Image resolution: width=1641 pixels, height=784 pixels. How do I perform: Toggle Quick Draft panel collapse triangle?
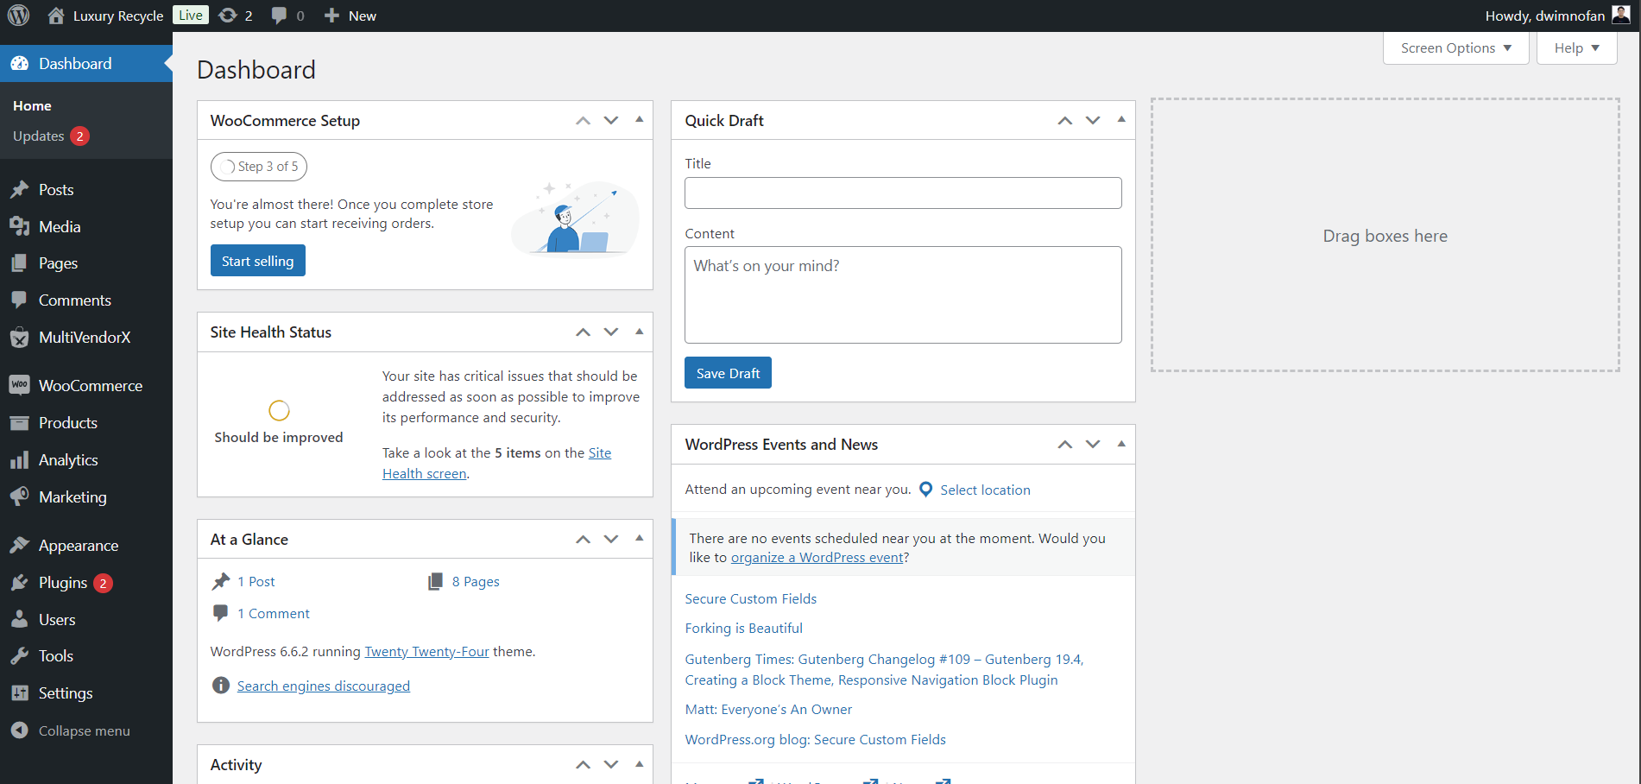click(x=1121, y=120)
